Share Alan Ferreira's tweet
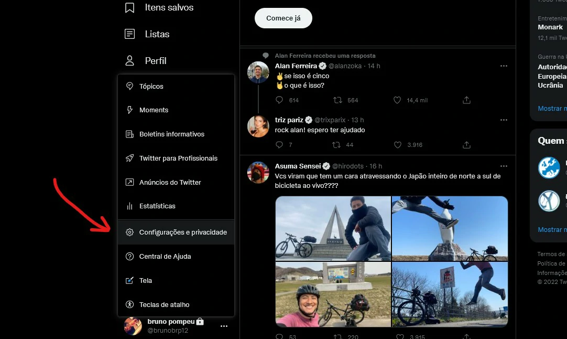The height and width of the screenshot is (339, 567). point(466,100)
